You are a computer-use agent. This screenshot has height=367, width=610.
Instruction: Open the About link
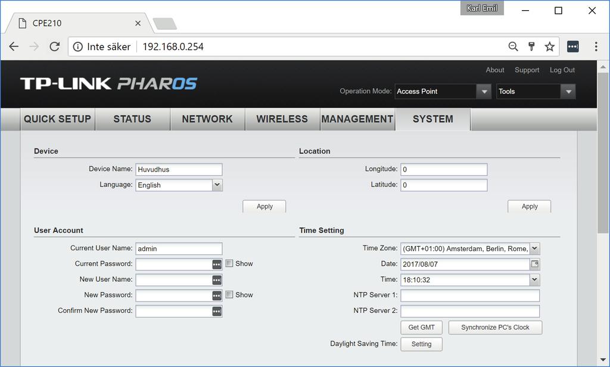point(495,70)
